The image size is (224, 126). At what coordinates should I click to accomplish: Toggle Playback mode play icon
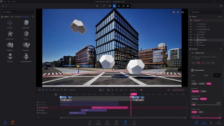(x=192, y=53)
